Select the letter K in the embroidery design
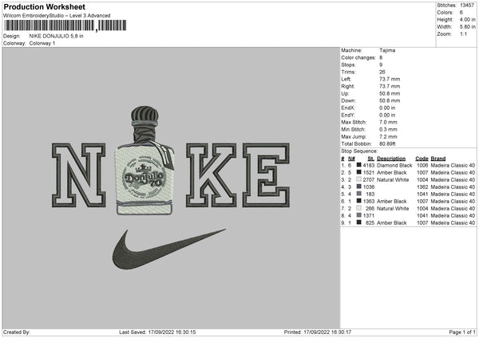479x338 pixels. 211,175
